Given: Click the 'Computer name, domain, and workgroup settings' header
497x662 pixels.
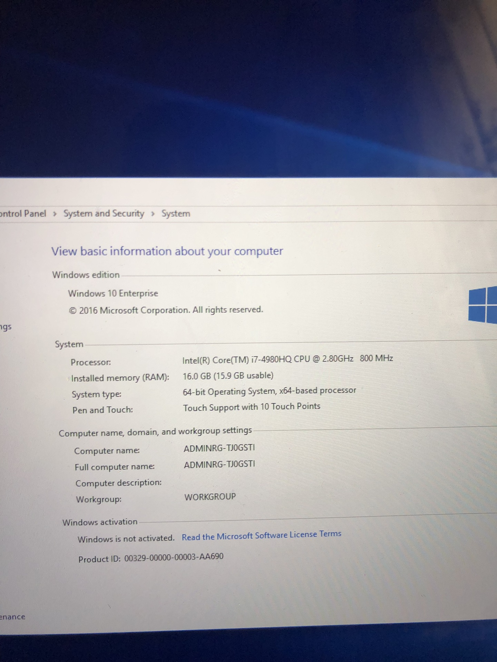Looking at the screenshot, I should (155, 432).
